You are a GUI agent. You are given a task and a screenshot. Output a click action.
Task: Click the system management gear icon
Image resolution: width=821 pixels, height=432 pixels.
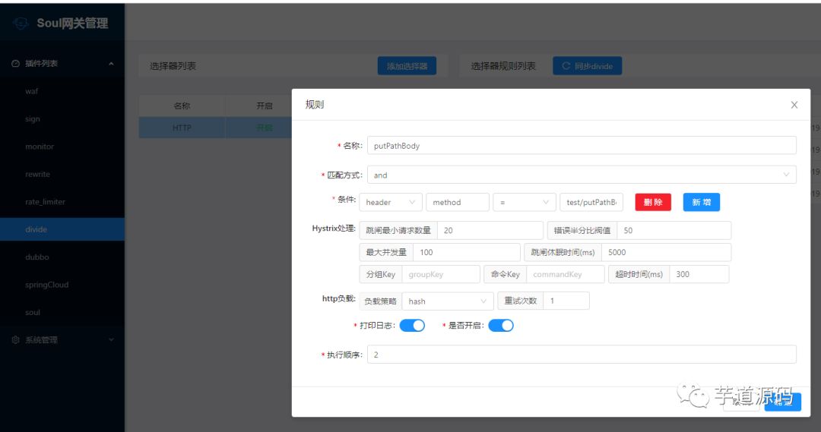coord(16,340)
